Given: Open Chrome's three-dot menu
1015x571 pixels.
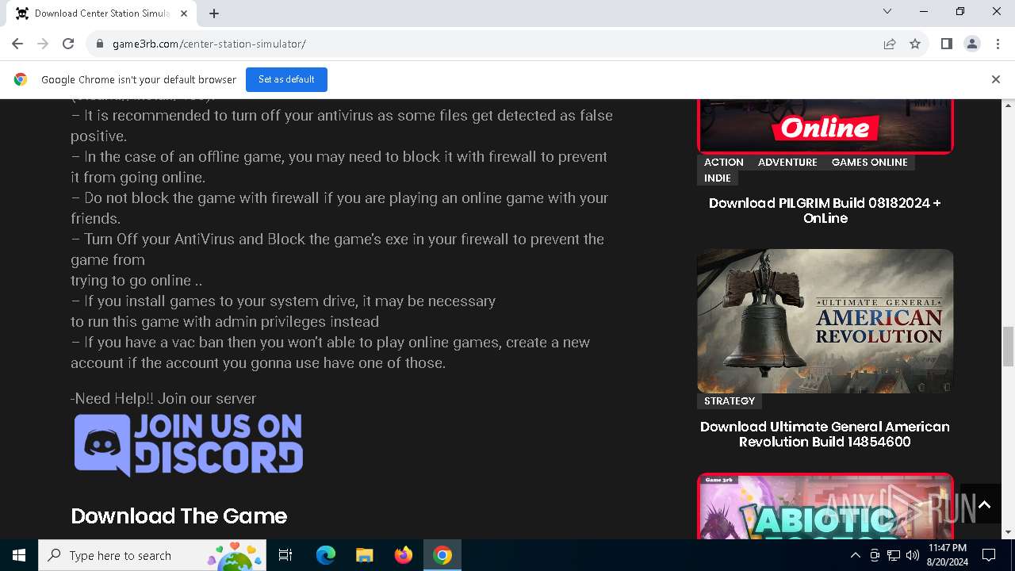Looking at the screenshot, I should pyautogui.click(x=997, y=44).
